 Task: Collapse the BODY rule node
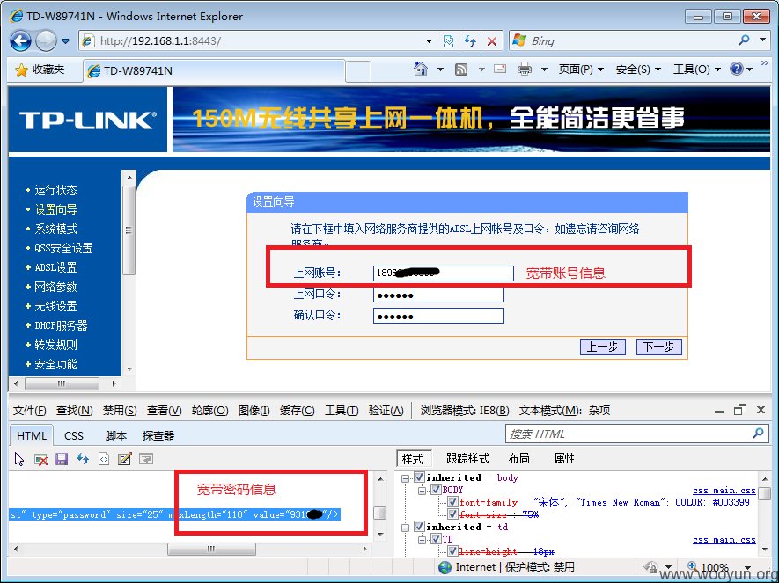tap(422, 491)
